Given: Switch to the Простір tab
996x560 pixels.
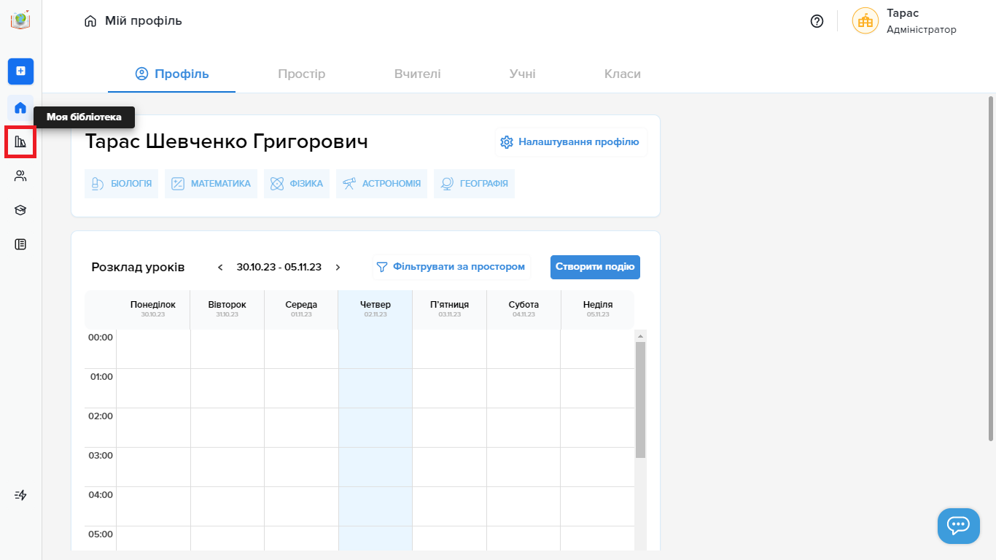Looking at the screenshot, I should tap(301, 74).
